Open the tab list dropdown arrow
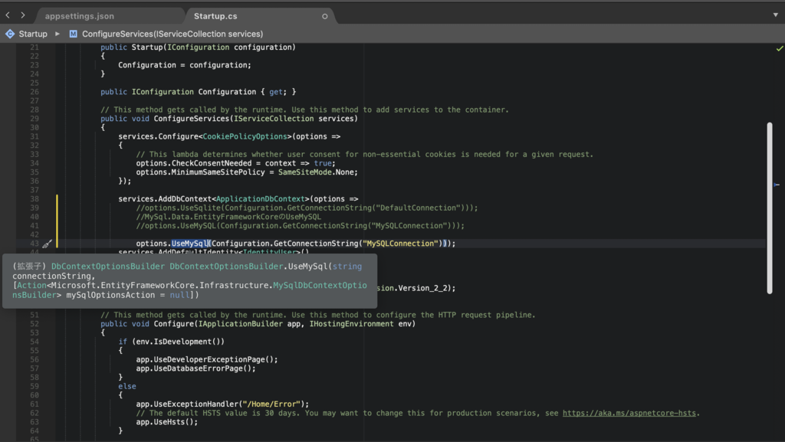The image size is (785, 442). pyautogui.click(x=776, y=15)
